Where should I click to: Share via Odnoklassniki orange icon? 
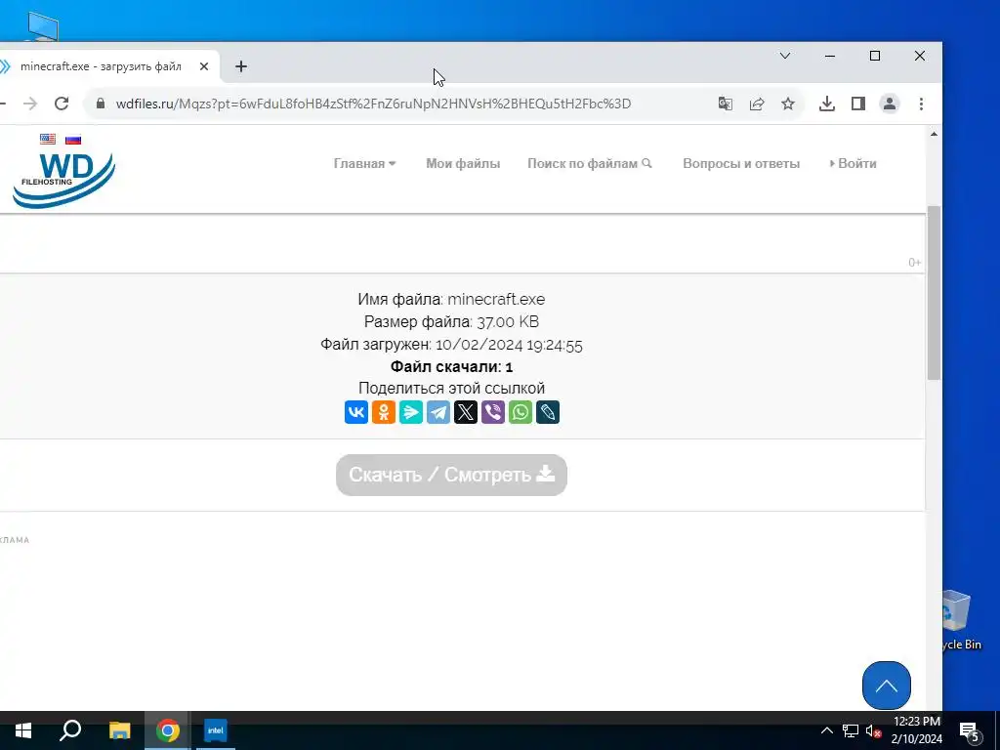coord(383,412)
